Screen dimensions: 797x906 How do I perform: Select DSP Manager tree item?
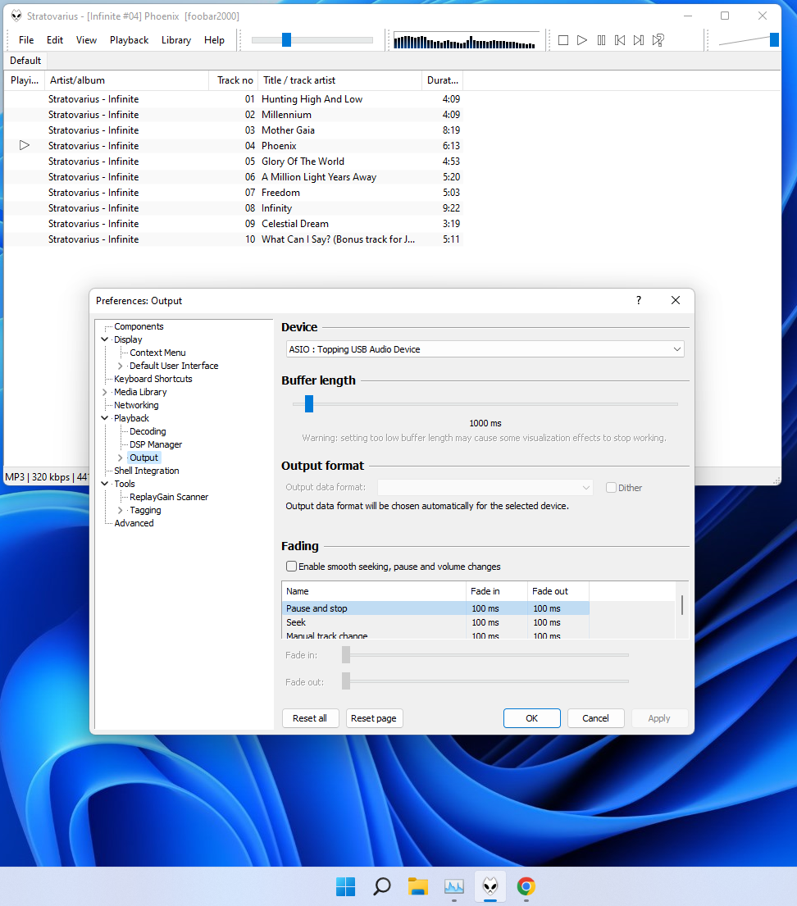point(156,445)
